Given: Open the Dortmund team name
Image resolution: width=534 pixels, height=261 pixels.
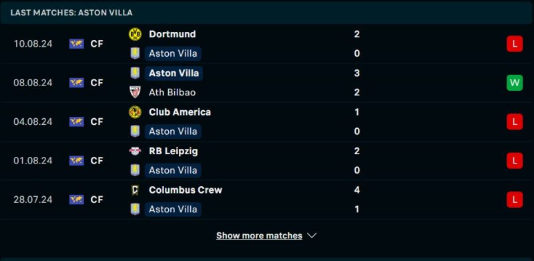Looking at the screenshot, I should [x=172, y=35].
